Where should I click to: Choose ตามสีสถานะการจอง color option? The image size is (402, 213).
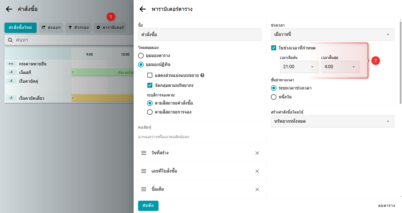click(x=150, y=112)
